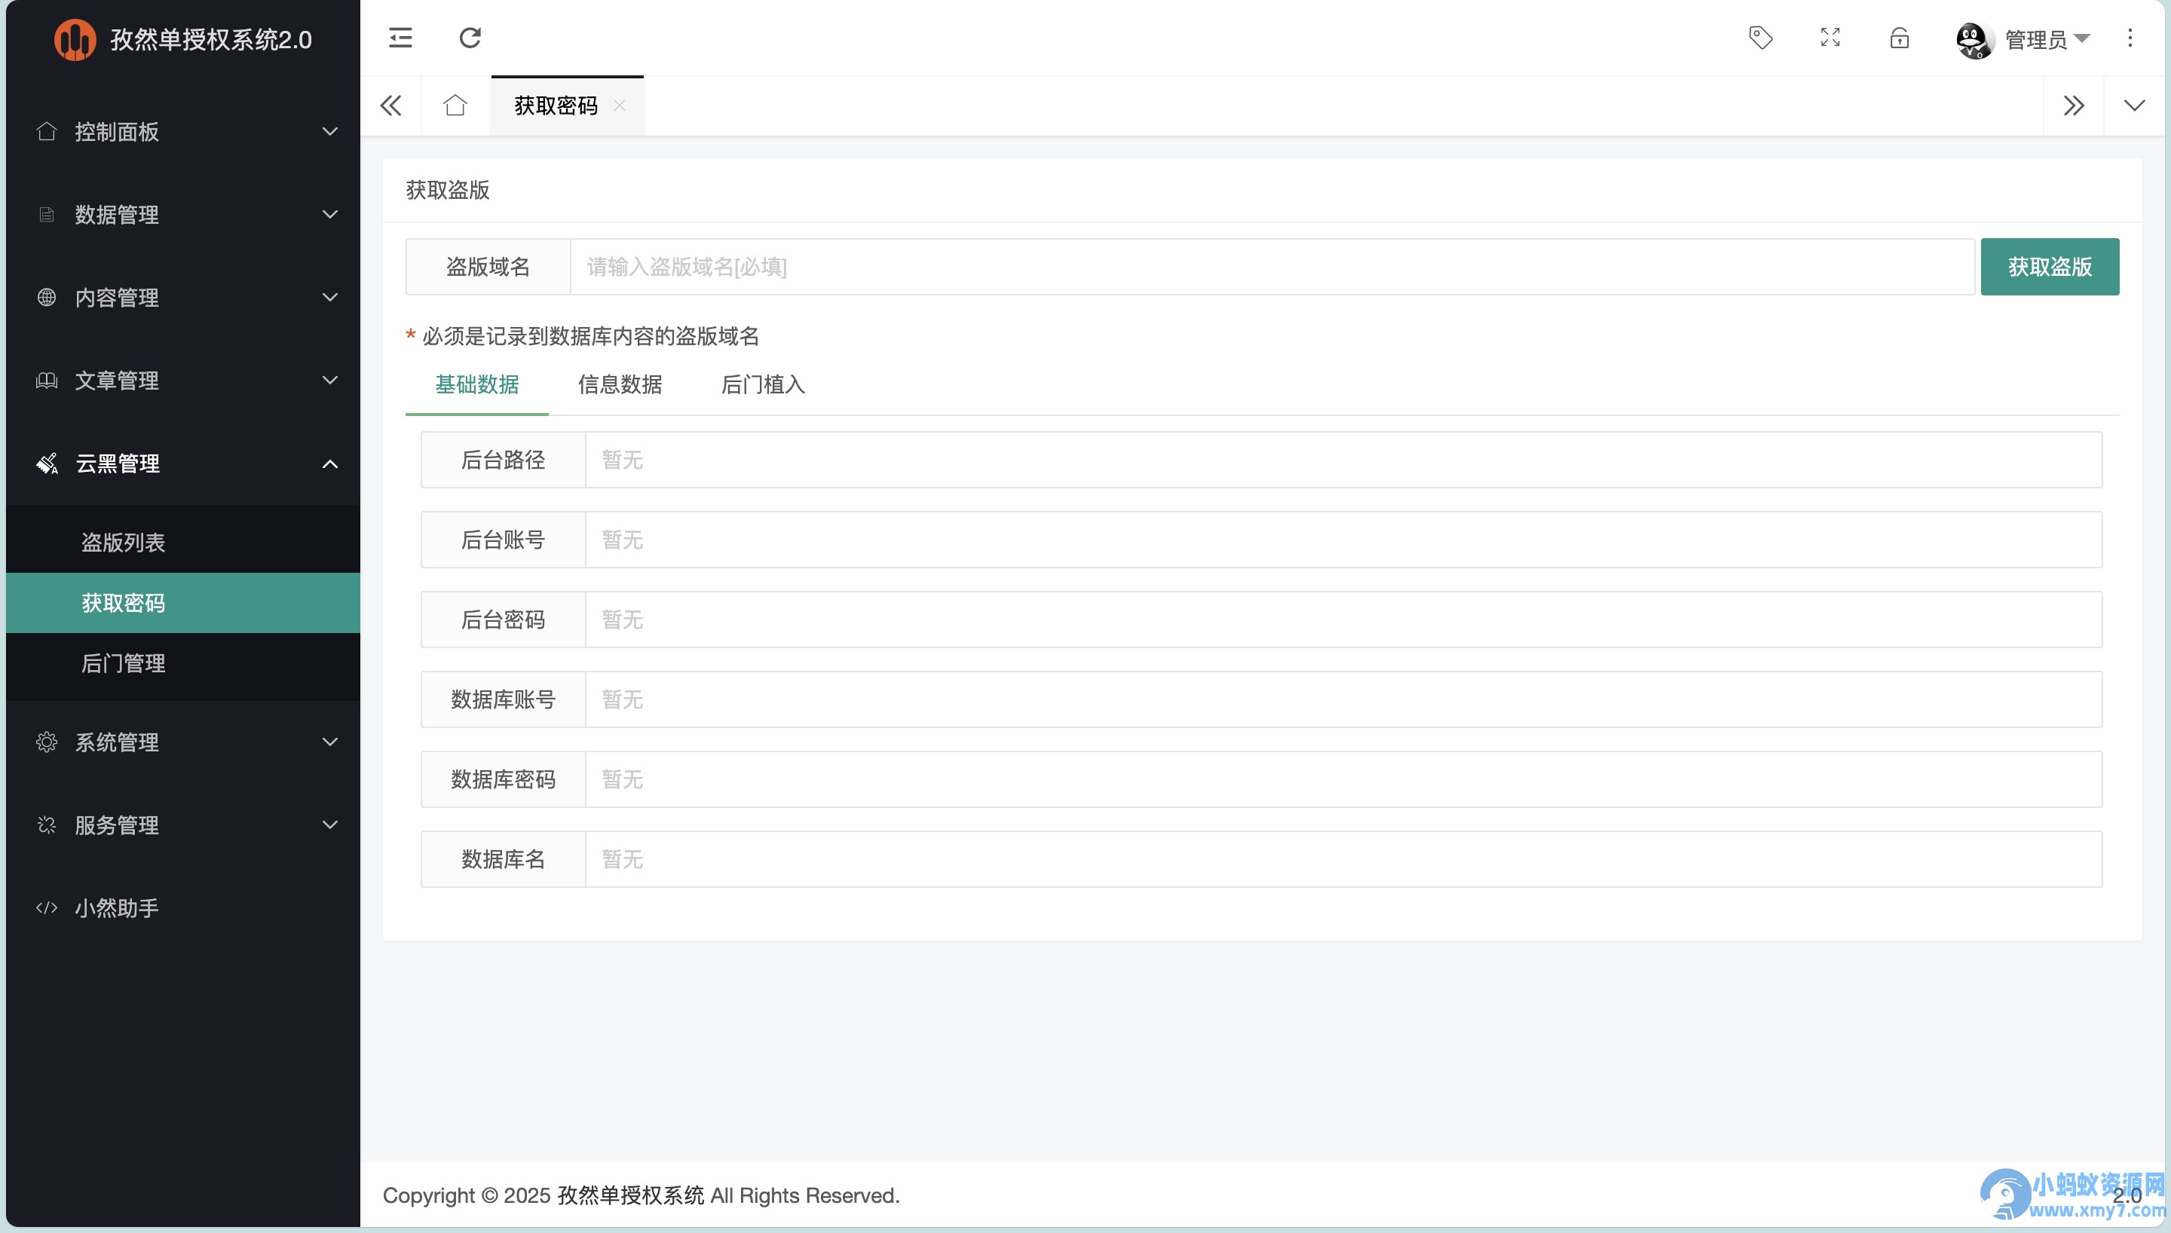This screenshot has height=1233, width=2171.
Task: Click 孜然单授权系统2.0 title text
Action: pos(211,39)
